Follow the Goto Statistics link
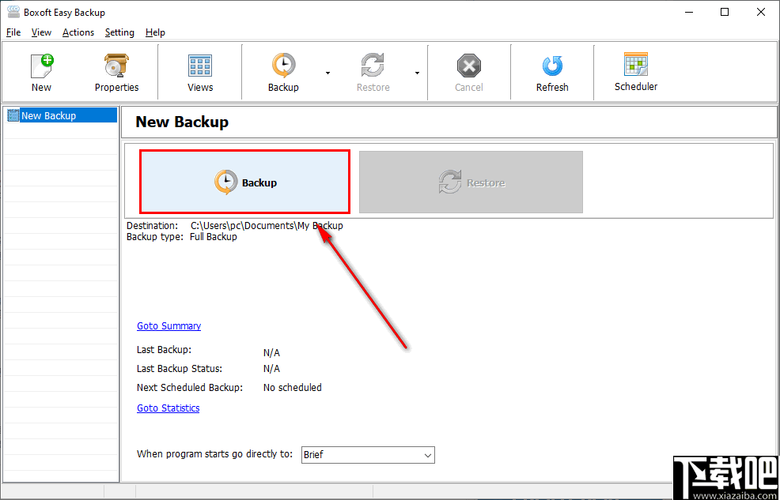780x500 pixels. (x=168, y=408)
